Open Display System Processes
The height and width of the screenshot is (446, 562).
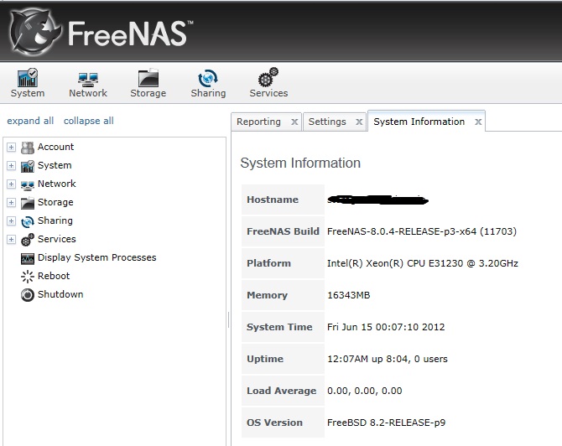(96, 257)
